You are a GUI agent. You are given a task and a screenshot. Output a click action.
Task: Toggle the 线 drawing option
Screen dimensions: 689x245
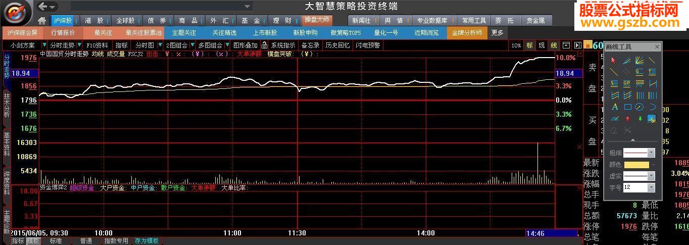554,45
